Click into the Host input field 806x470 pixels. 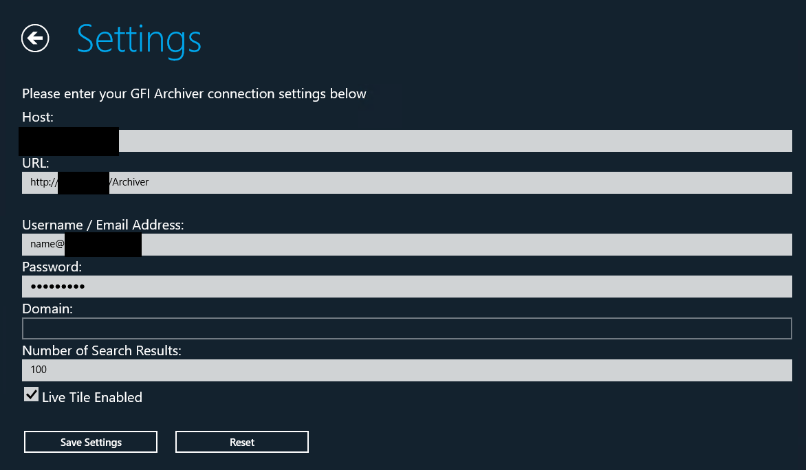click(406, 141)
